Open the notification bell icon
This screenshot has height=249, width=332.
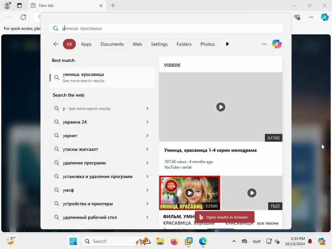[x=310, y=241]
